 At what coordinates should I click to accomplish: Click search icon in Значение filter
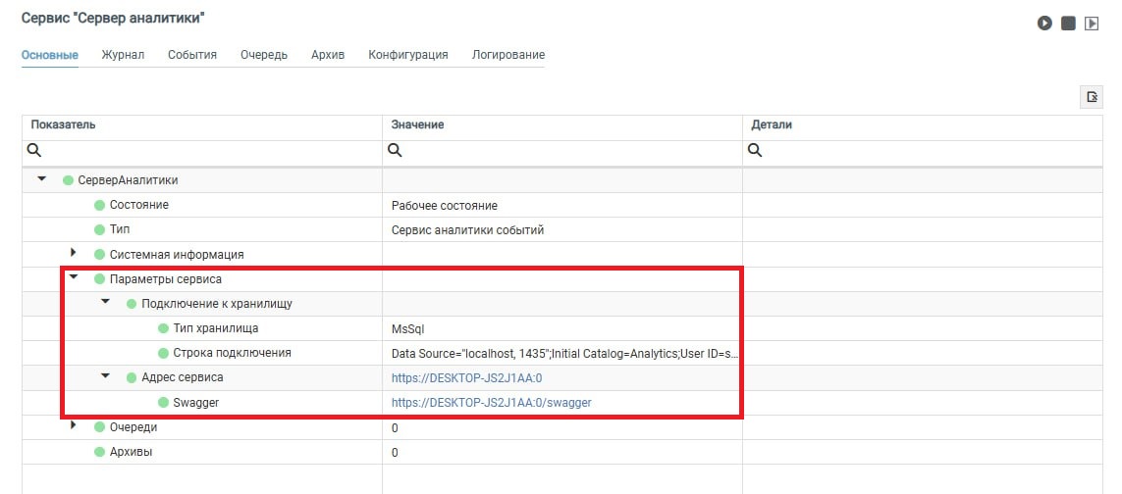[x=395, y=150]
